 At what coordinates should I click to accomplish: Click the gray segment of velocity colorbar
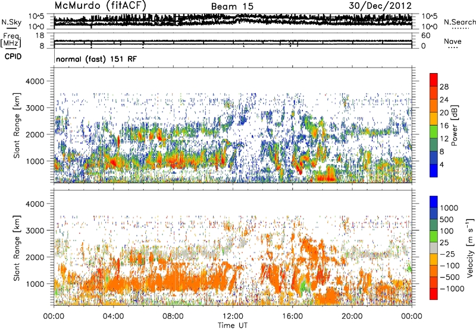434,248
